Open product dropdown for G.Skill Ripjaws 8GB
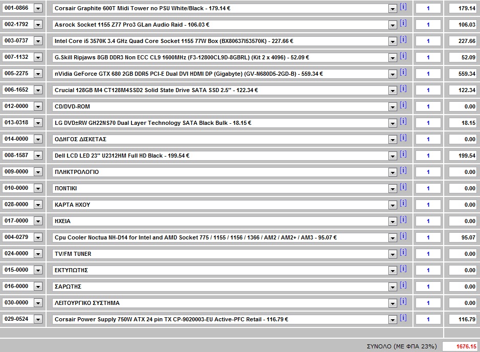480x352 pixels. click(392, 58)
